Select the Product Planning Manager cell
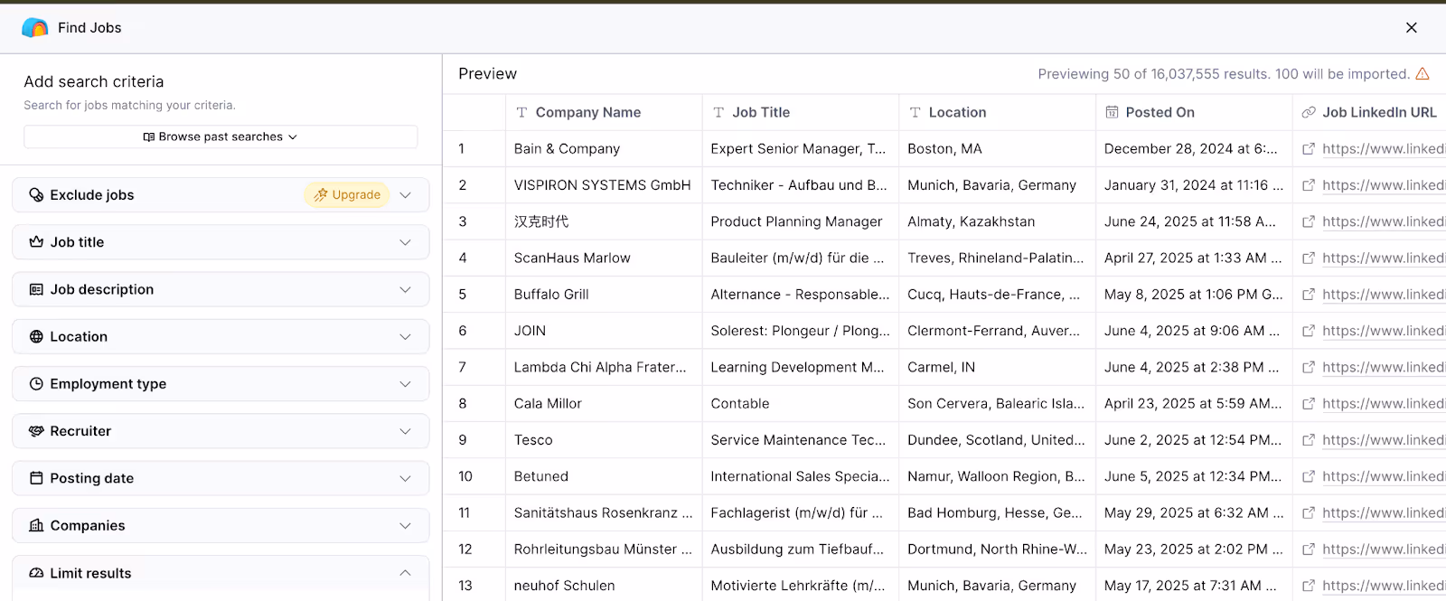1446x601 pixels. click(800, 221)
